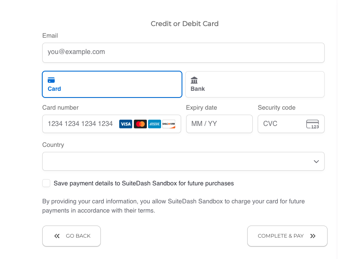Viewport: 338px width, 259px height.
Task: Click the double left arrow icon
Action: point(57,236)
